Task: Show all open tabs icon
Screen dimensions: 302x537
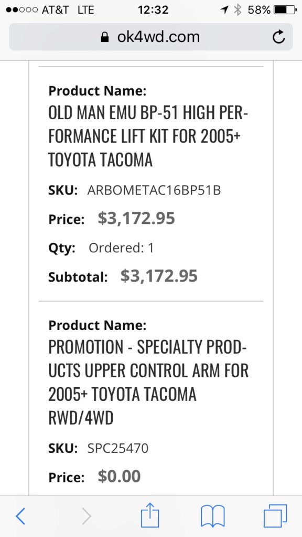Action: point(275,516)
